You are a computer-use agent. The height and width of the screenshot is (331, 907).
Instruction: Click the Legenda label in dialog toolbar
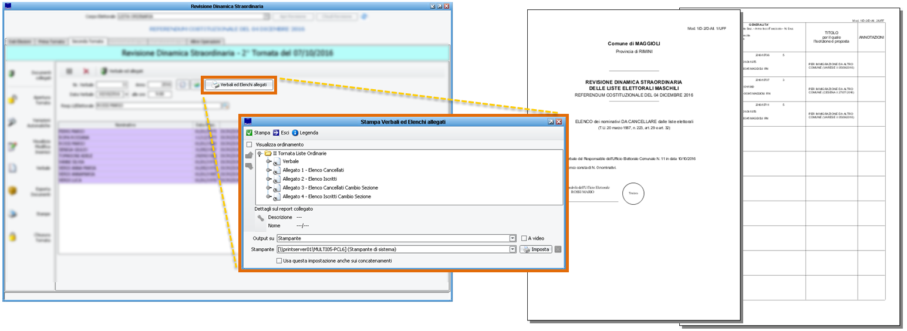click(309, 133)
